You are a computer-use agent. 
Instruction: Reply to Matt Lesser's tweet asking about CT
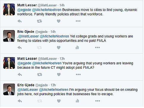[x=20, y=74]
